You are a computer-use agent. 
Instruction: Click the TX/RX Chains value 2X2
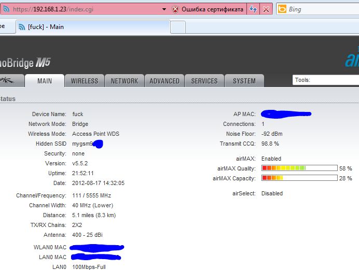pyautogui.click(x=77, y=225)
